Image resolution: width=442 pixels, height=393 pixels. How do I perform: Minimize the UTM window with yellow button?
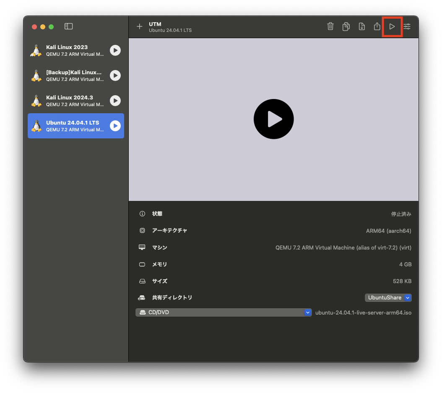(x=43, y=27)
